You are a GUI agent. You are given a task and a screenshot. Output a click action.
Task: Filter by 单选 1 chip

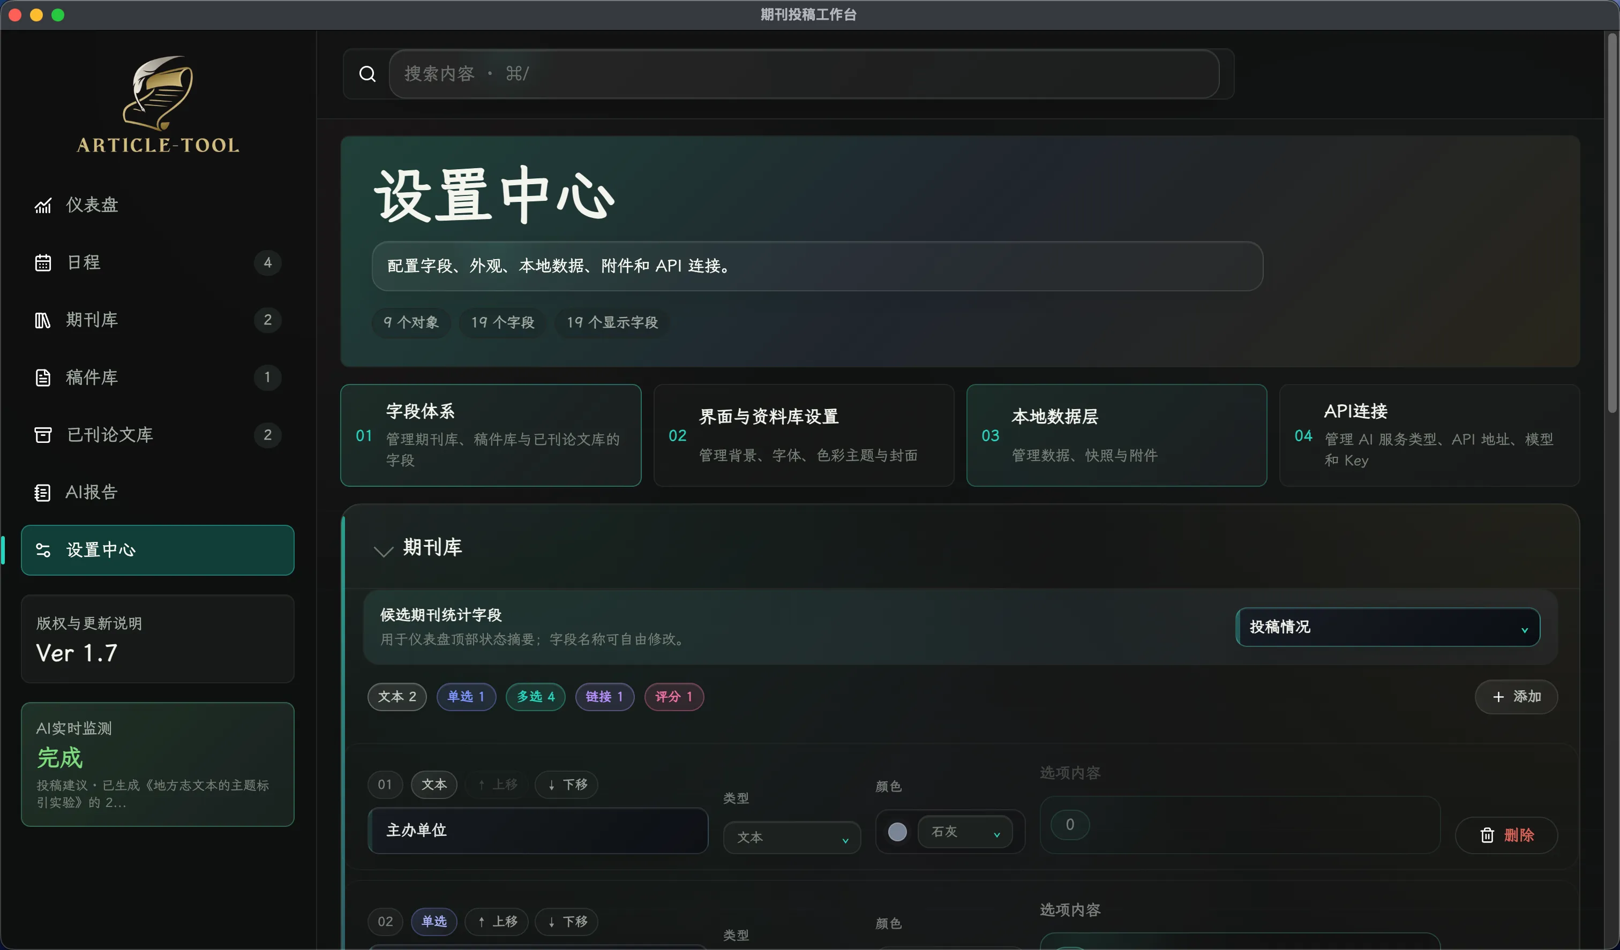466,697
